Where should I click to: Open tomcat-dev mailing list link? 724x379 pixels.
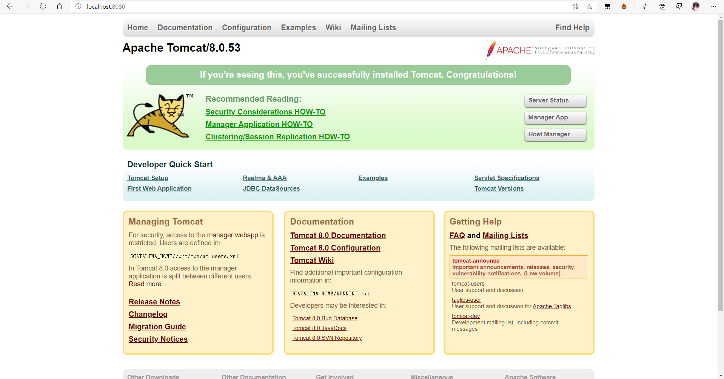tap(465, 316)
